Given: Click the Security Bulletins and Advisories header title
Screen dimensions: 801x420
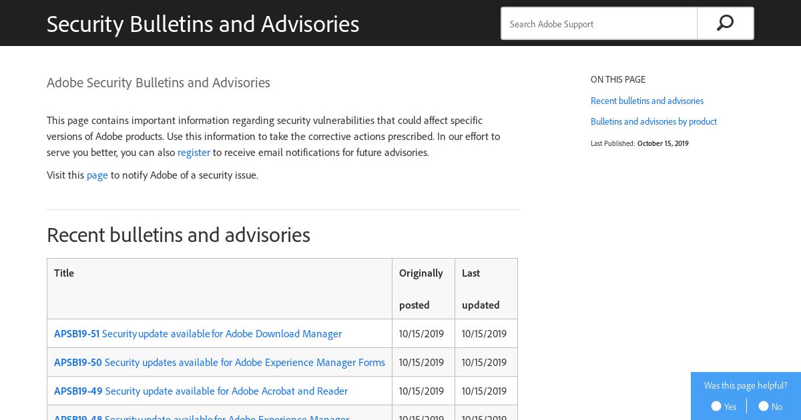Looking at the screenshot, I should (x=203, y=23).
